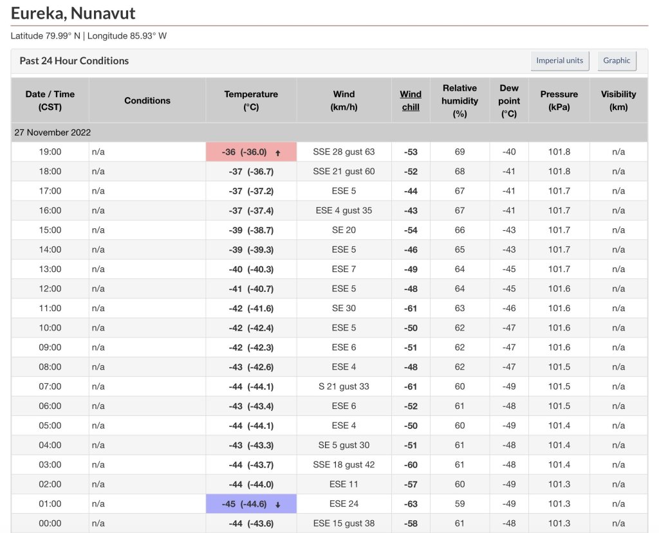
Task: Switch to Imperial units
Action: (559, 61)
